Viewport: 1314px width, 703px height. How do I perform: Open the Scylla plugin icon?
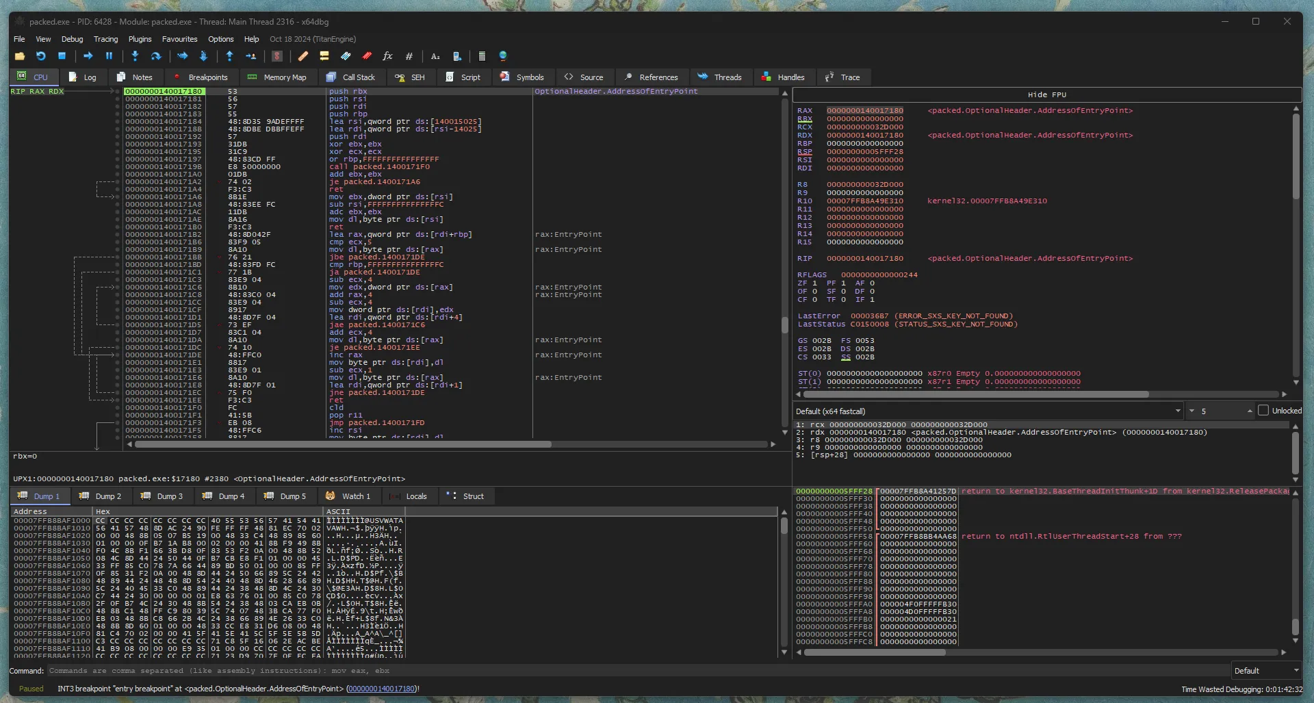277,56
